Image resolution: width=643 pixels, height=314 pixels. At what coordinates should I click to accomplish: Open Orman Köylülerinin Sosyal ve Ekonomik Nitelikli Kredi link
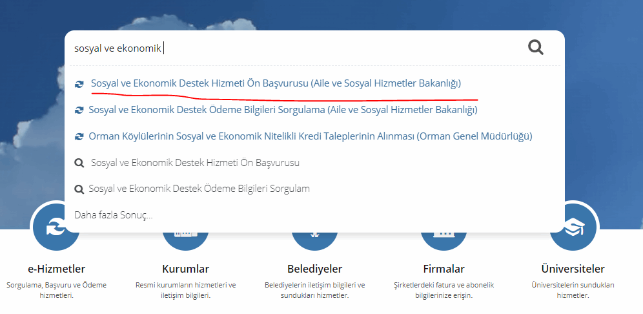pyautogui.click(x=311, y=136)
